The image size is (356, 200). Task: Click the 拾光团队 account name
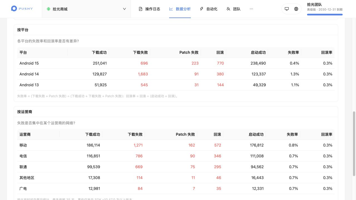315,4
